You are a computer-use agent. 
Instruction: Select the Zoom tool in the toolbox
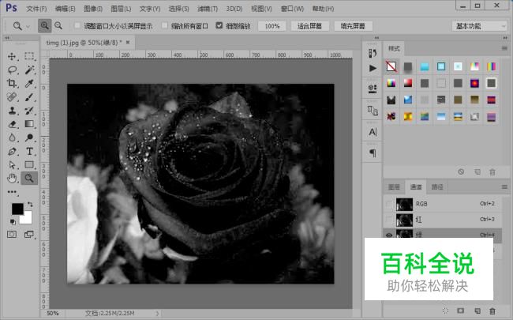click(x=29, y=179)
